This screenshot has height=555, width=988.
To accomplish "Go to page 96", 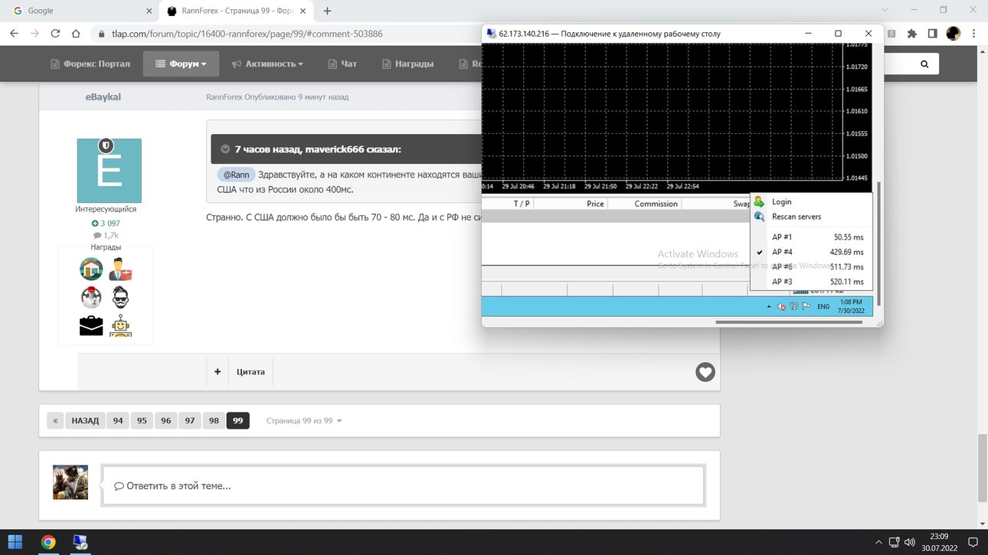I will click(x=166, y=421).
